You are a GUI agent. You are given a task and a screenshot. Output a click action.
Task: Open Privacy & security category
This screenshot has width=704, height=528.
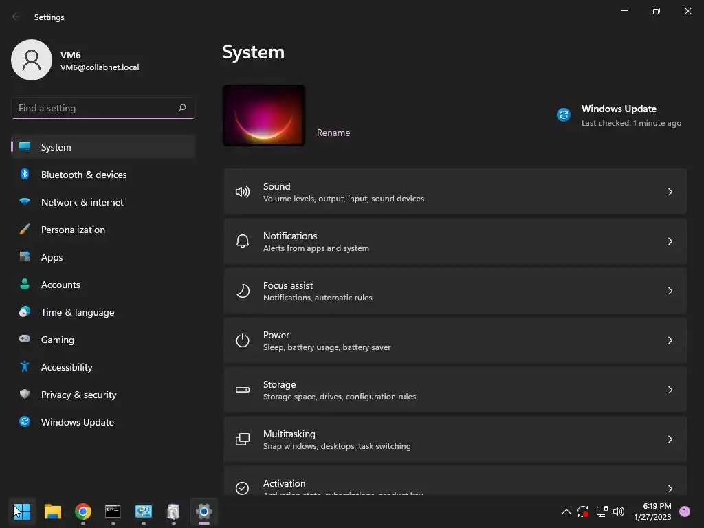(103, 395)
